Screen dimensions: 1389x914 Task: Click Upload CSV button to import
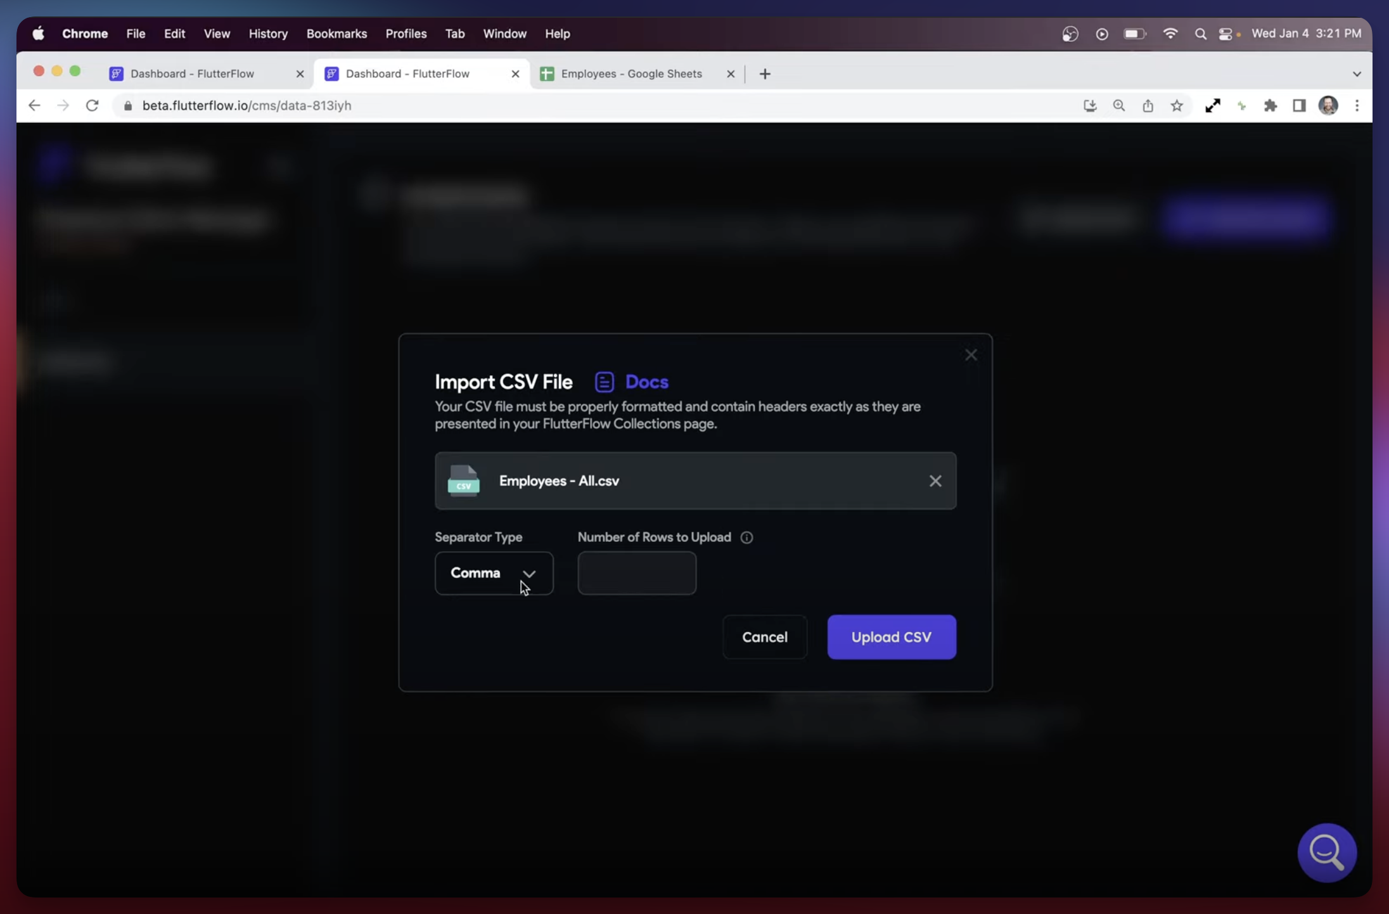pos(892,636)
